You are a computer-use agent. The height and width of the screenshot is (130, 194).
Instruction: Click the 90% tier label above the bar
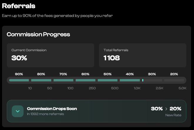click(19, 74)
